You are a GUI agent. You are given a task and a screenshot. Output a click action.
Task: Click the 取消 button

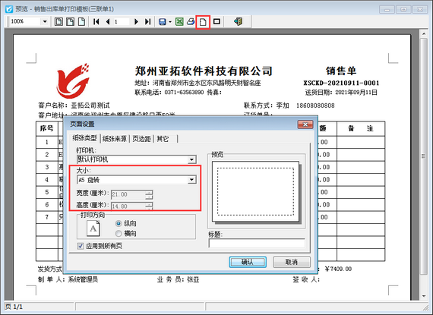coord(292,262)
